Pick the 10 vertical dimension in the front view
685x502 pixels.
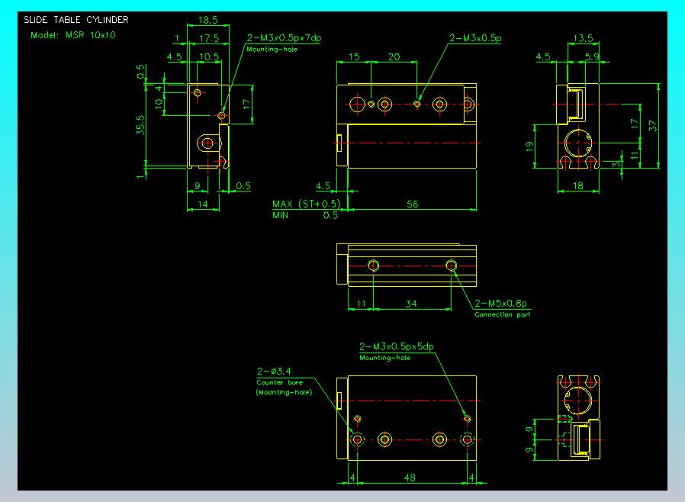(159, 104)
